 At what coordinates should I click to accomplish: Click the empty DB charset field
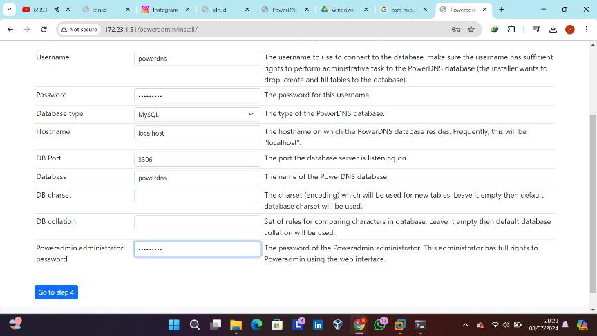click(197, 196)
